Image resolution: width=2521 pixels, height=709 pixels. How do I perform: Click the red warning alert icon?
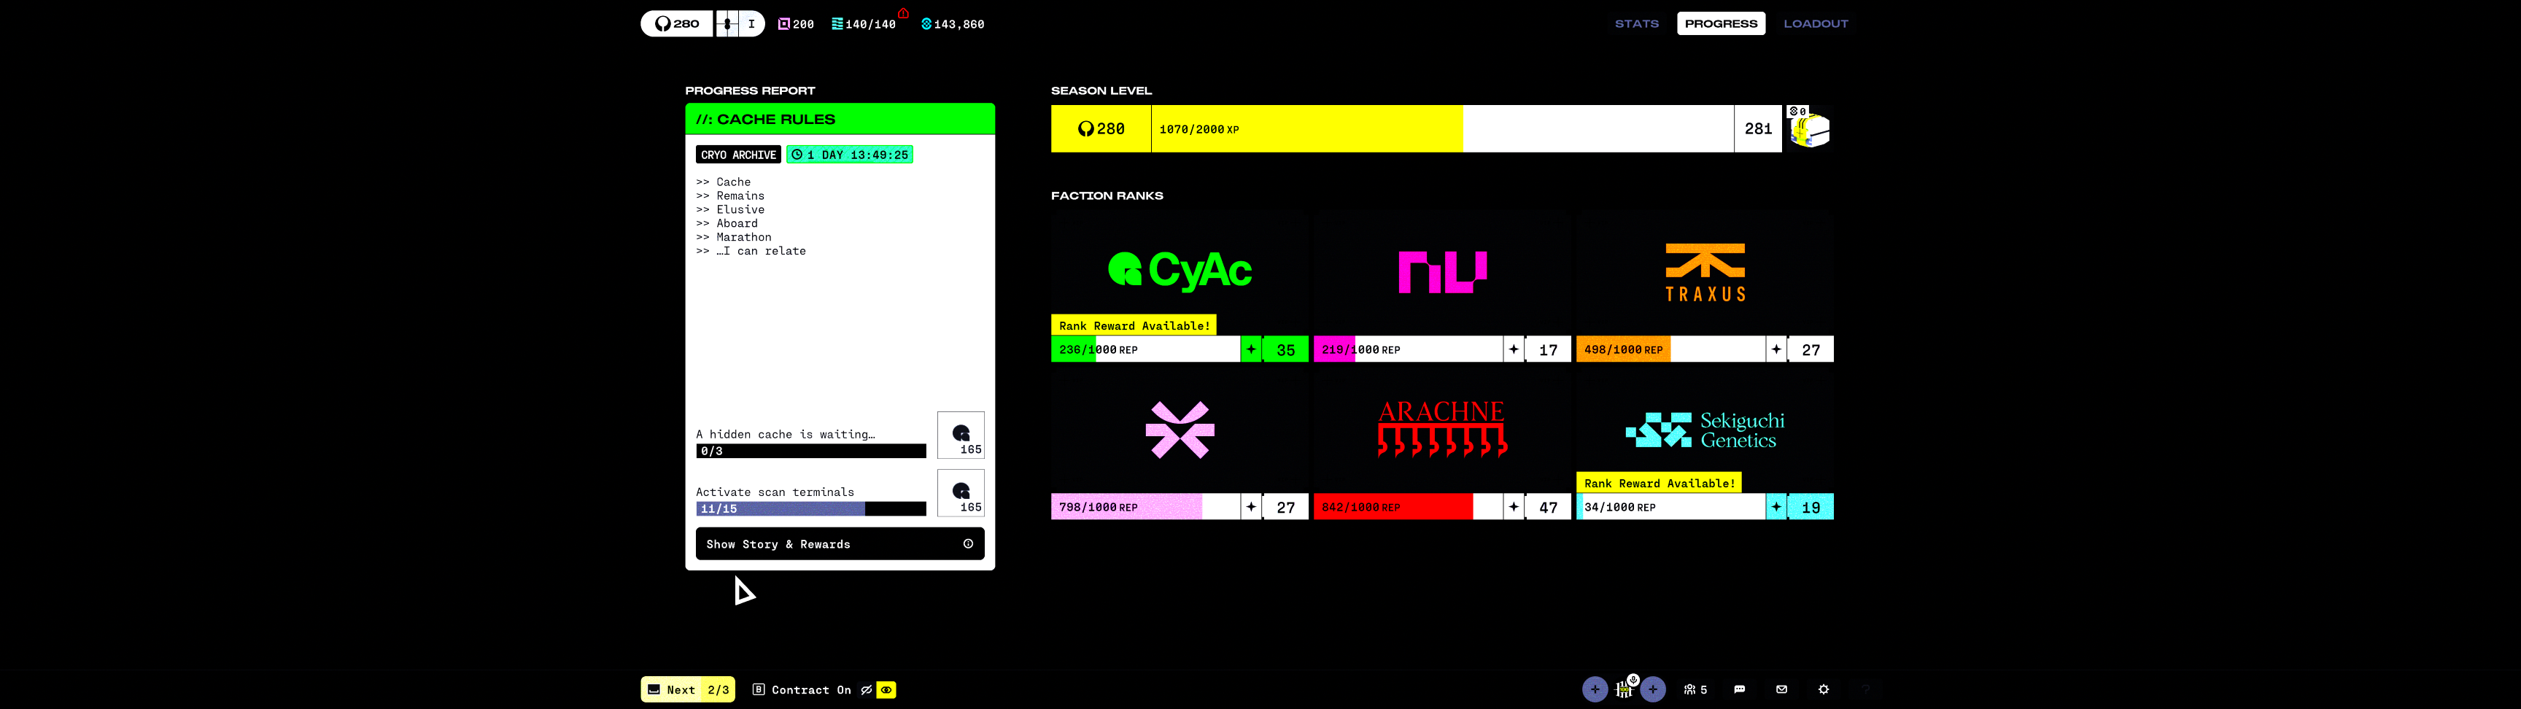click(x=903, y=14)
